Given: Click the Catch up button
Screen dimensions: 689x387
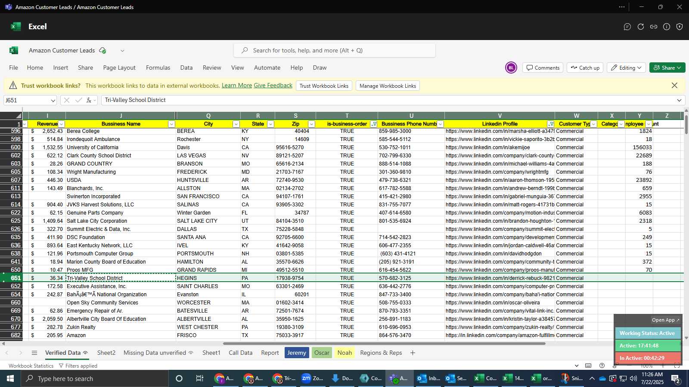Looking at the screenshot, I should tap(585, 68).
